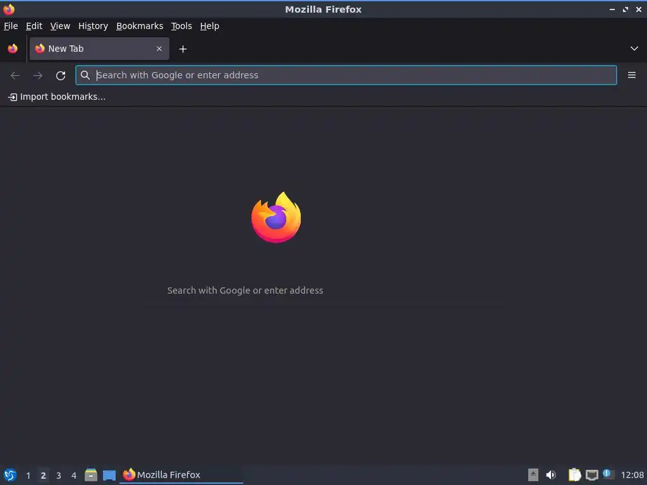Minimize the Firefox window
Viewport: 647px width, 485px height.
[x=612, y=9]
